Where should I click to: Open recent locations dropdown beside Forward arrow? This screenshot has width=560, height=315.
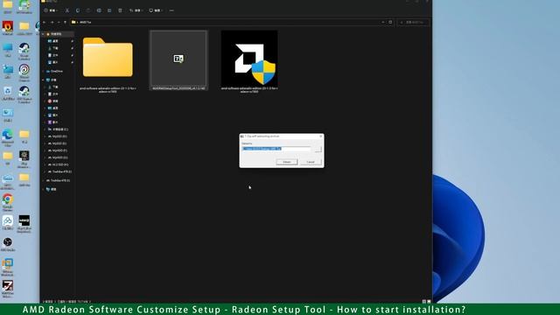coord(59,22)
